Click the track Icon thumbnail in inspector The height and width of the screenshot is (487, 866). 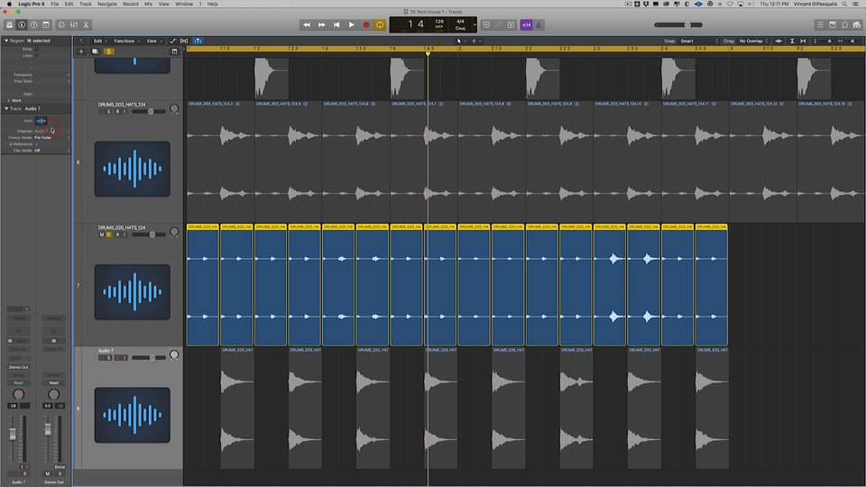pyautogui.click(x=41, y=121)
